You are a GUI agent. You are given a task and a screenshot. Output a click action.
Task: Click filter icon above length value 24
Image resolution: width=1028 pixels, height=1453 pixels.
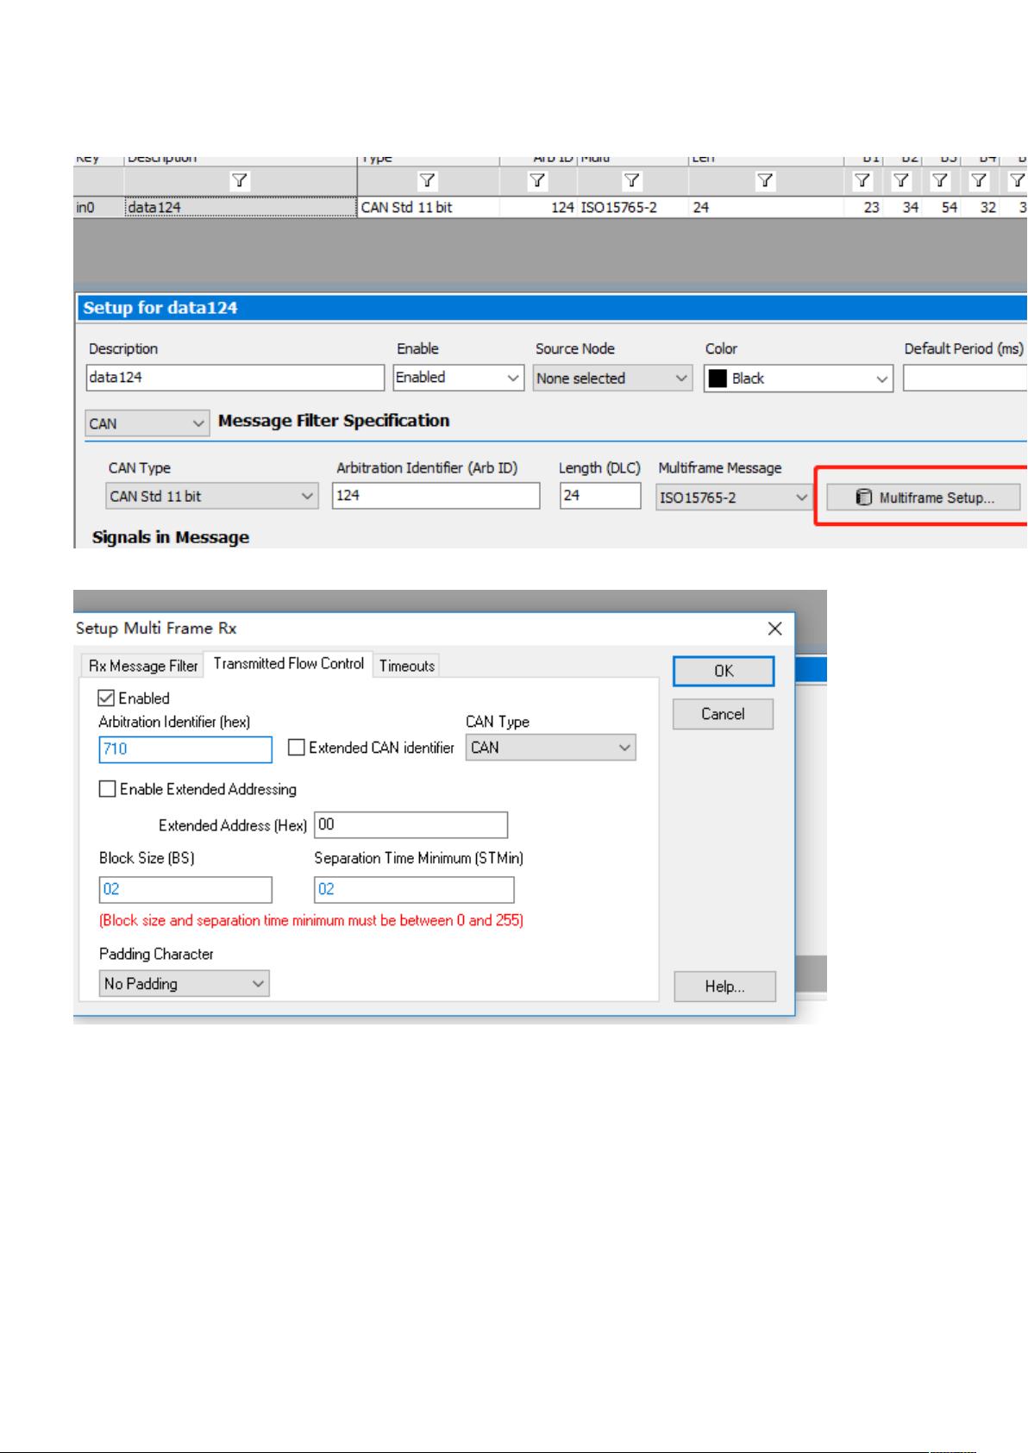(x=765, y=181)
